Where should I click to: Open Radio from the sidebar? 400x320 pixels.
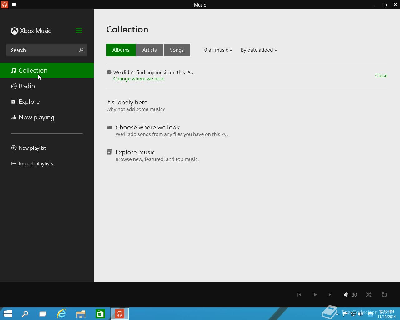coord(47,86)
